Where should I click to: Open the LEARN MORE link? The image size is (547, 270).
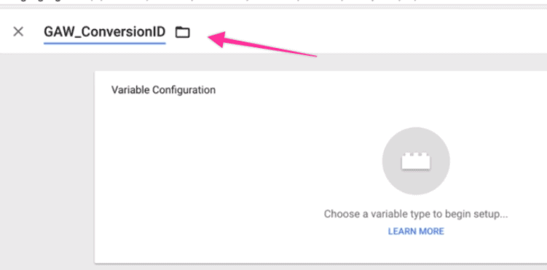(416, 231)
